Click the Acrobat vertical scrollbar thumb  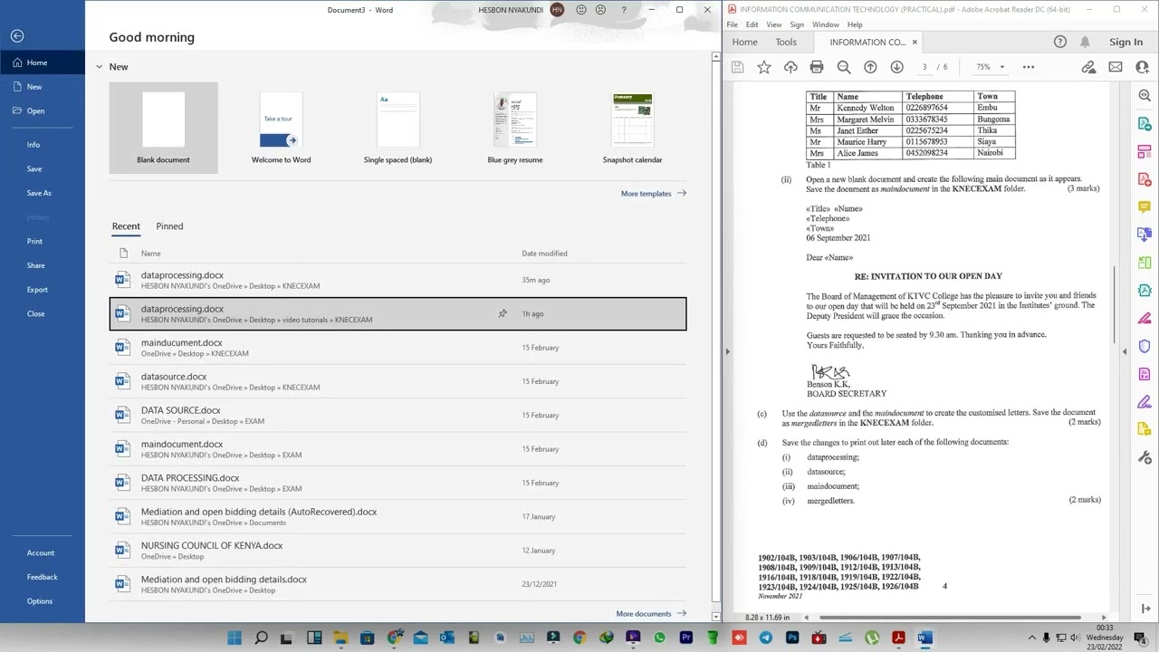(x=1115, y=305)
